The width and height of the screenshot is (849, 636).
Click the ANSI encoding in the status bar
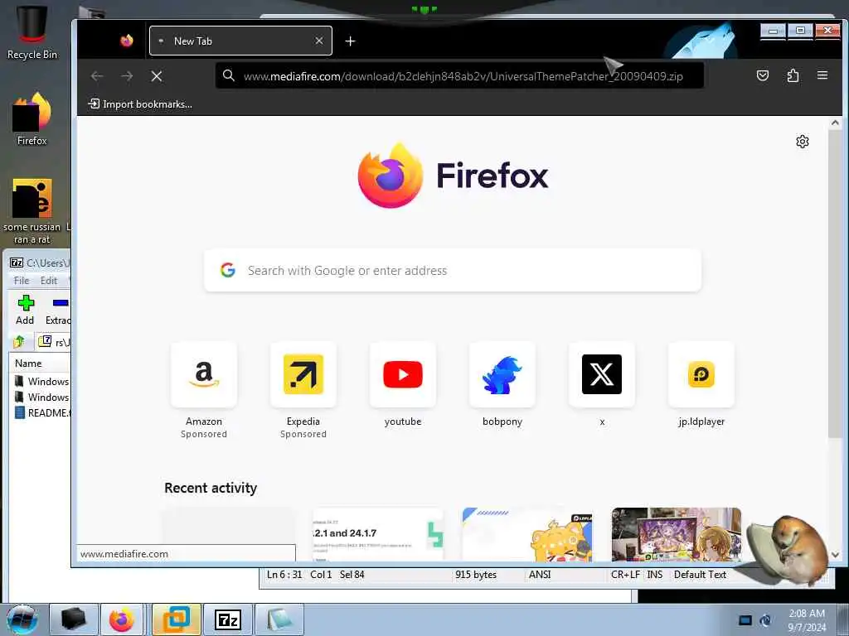coord(540,575)
